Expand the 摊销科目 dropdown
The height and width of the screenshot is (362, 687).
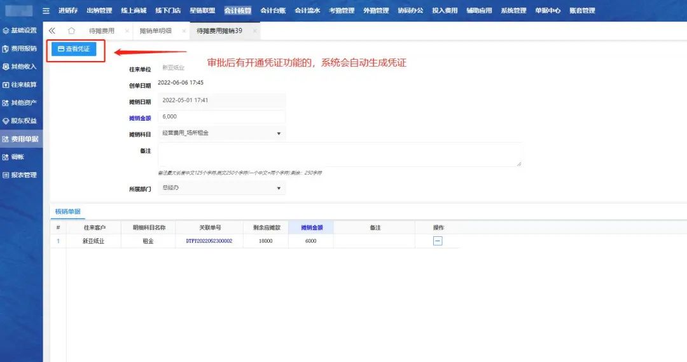click(x=278, y=133)
